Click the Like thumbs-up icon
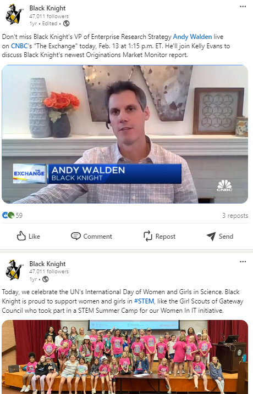The image size is (253, 394). point(21,236)
